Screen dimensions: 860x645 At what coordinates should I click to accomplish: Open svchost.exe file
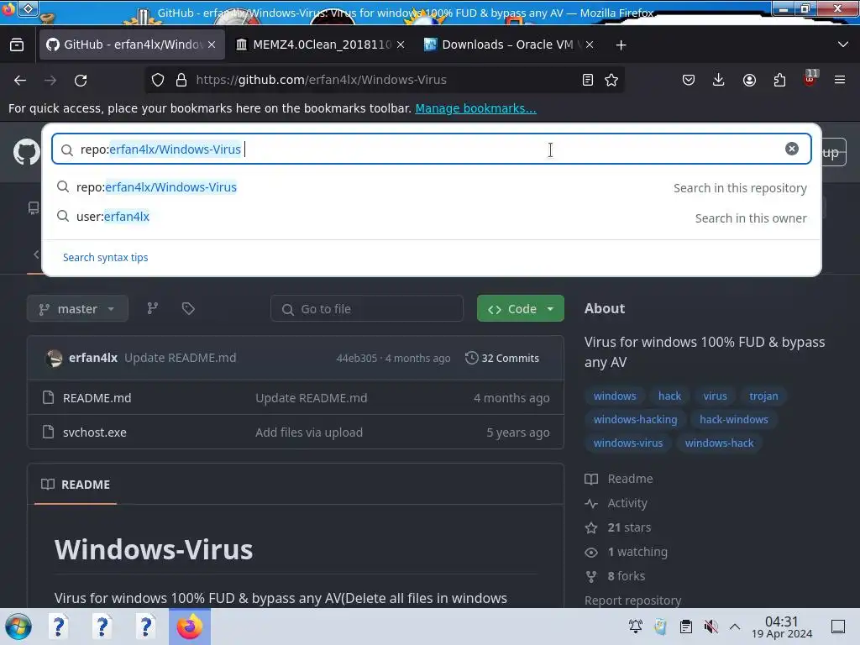pyautogui.click(x=94, y=433)
